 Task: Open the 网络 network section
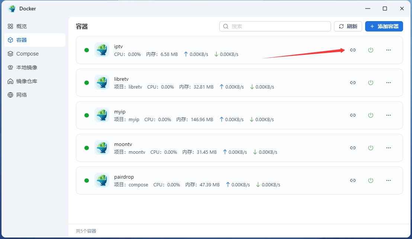click(35, 95)
